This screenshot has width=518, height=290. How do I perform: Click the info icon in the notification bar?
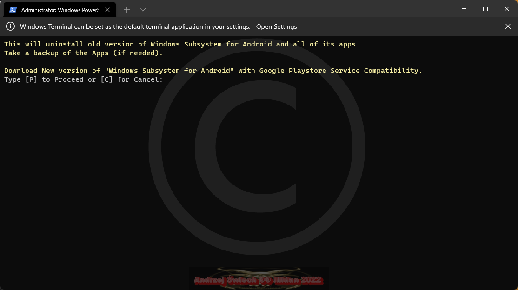coord(10,26)
